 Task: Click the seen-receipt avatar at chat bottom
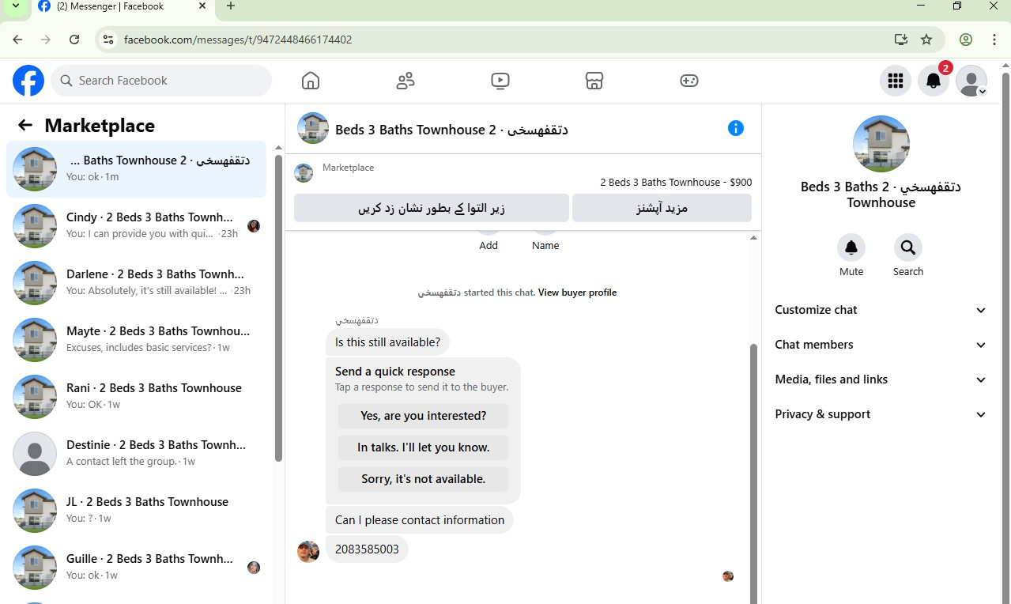coord(728,576)
